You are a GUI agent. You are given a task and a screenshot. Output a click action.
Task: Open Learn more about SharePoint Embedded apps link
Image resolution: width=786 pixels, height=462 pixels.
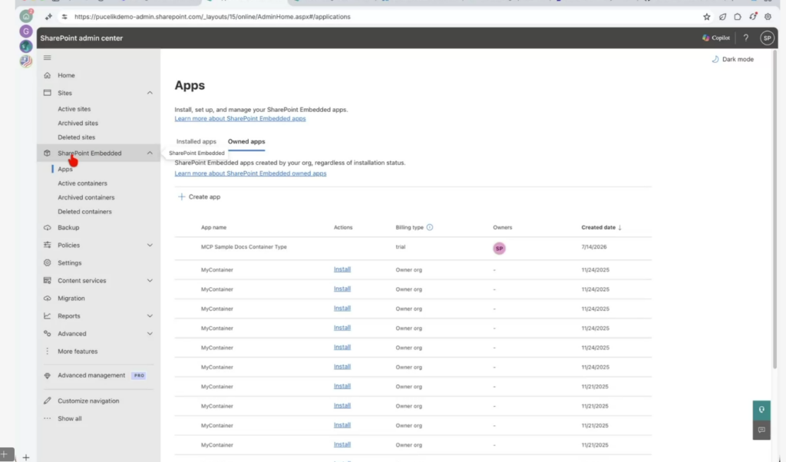tap(240, 118)
